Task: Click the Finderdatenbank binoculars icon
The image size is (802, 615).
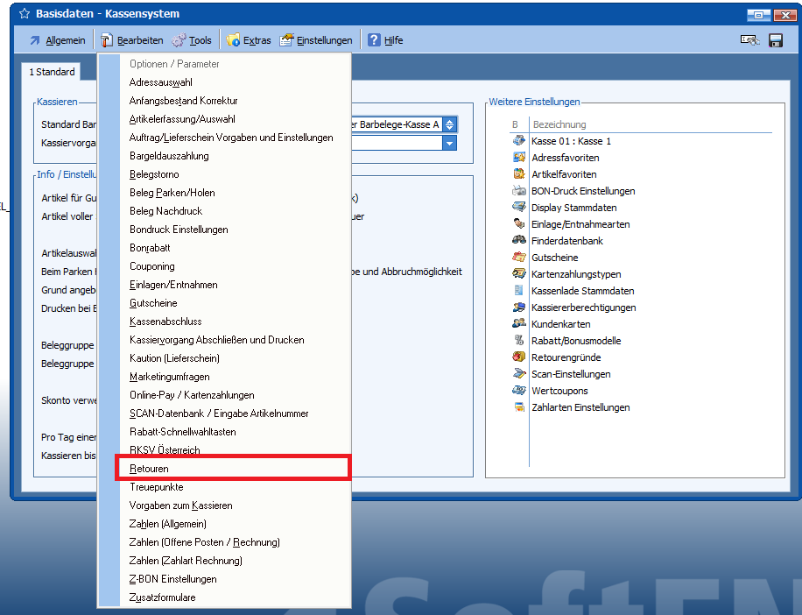Action: pos(518,241)
